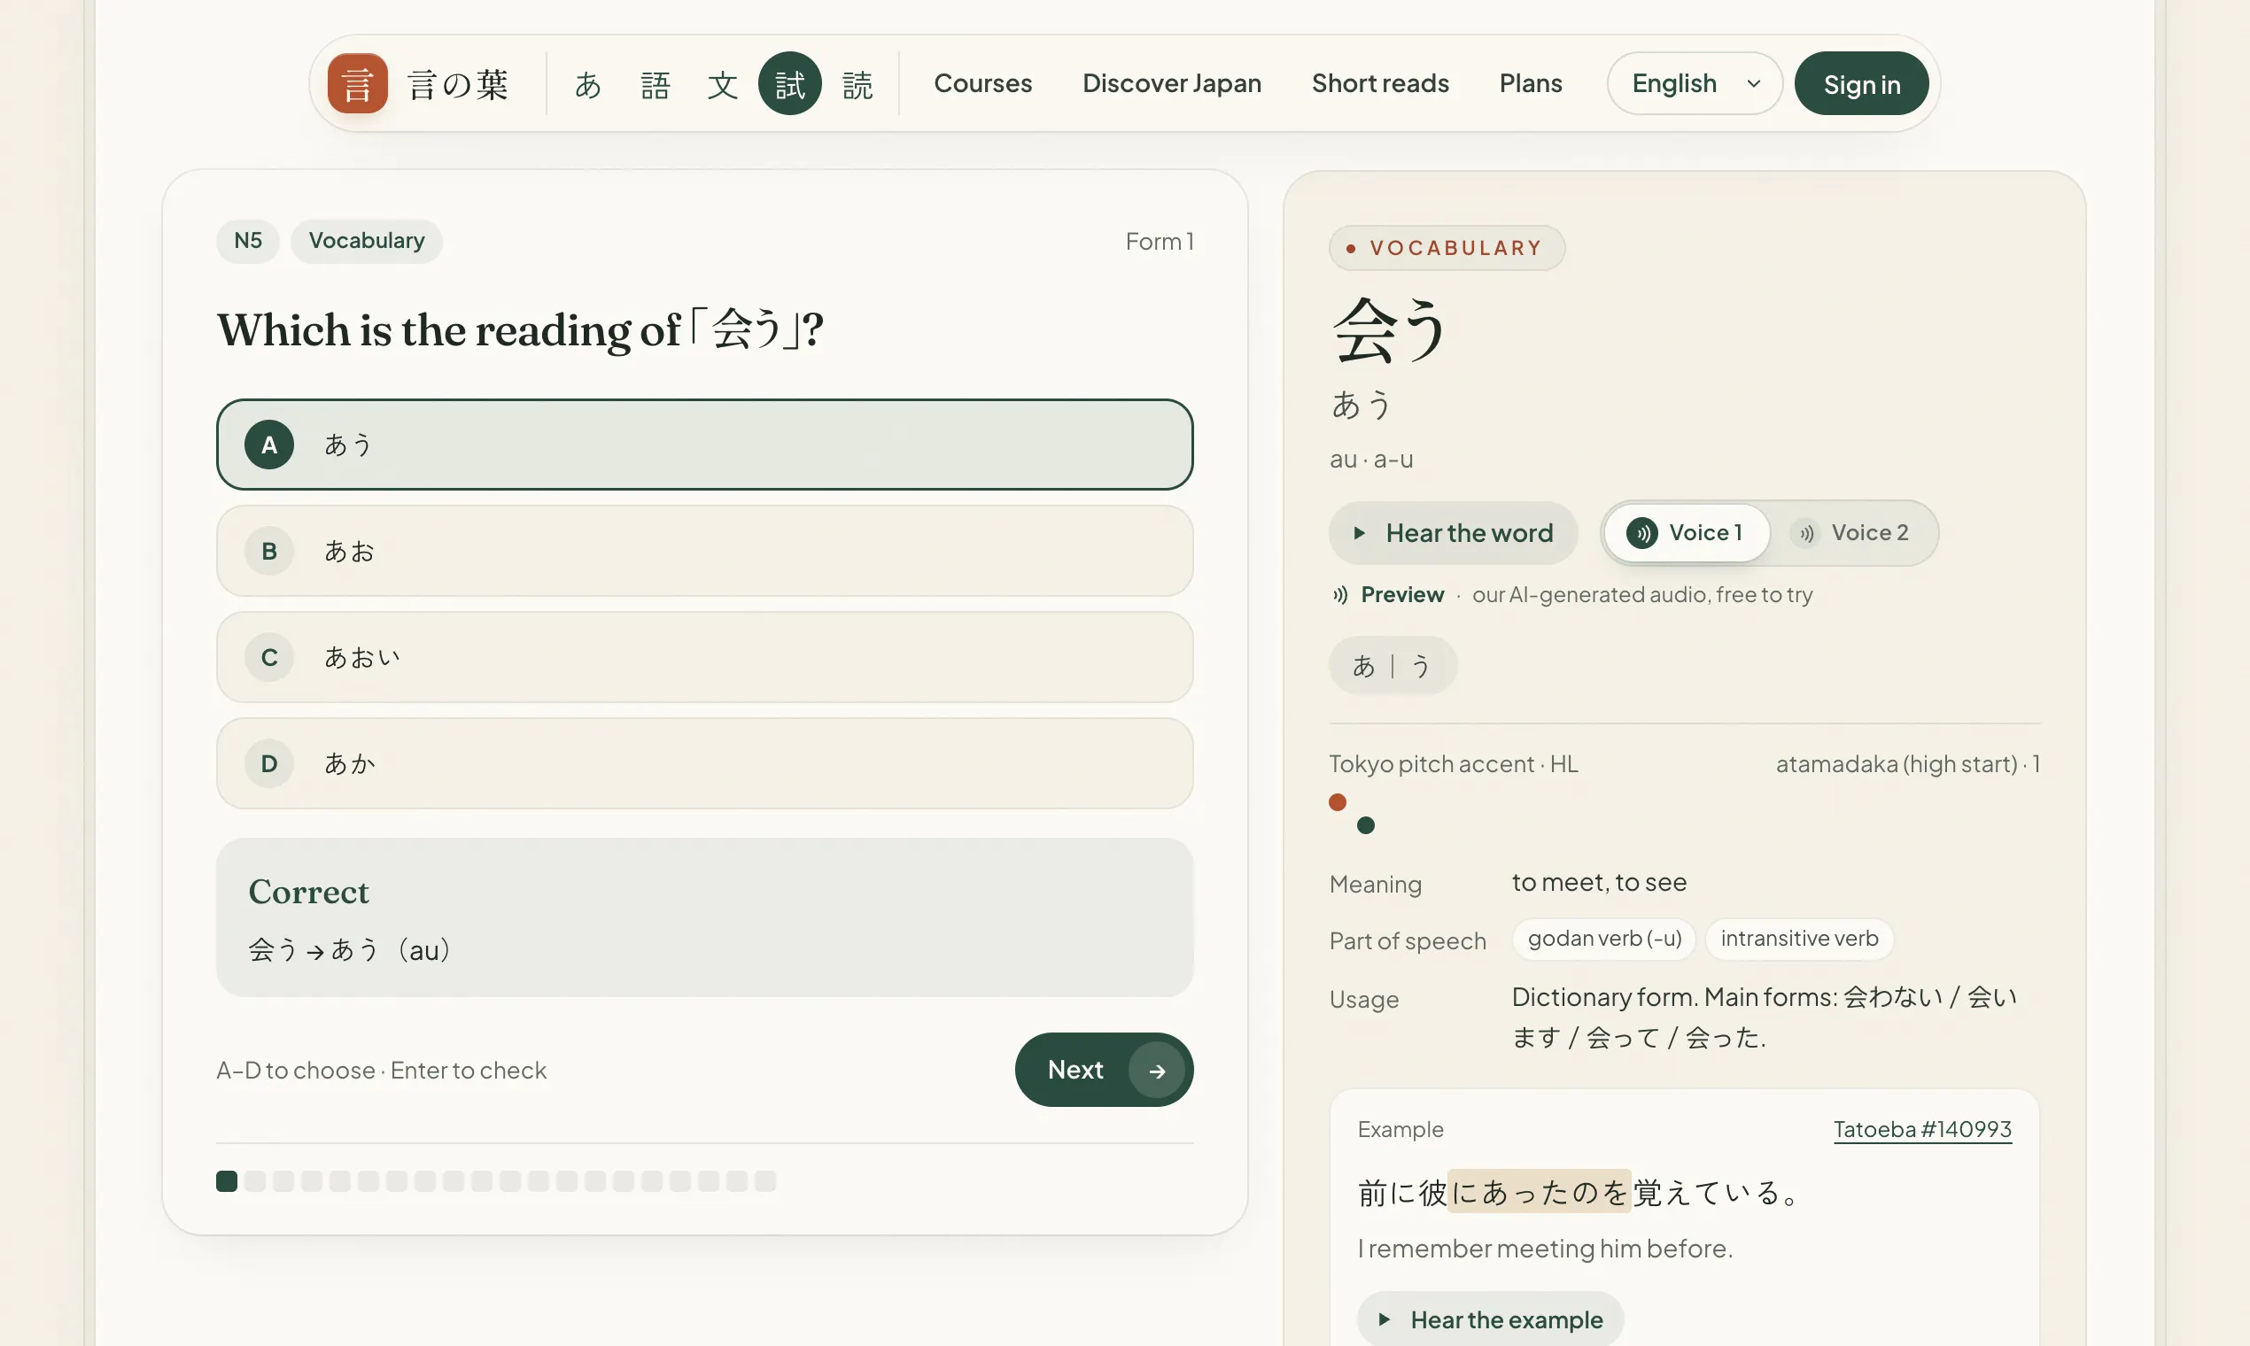Click the orange 言 logo icon

coord(358,83)
